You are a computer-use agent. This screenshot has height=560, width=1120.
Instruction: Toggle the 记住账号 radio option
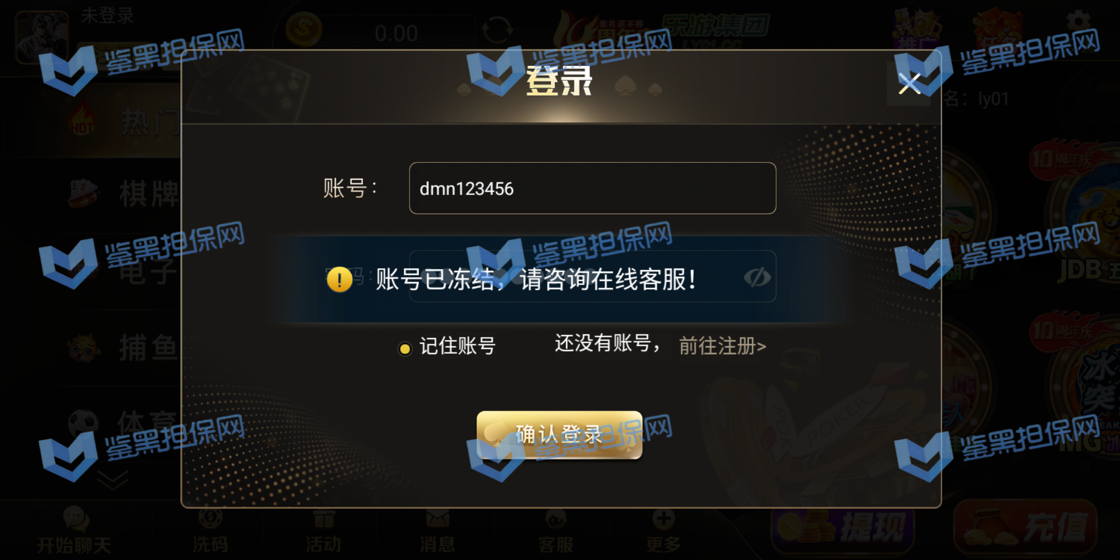click(x=404, y=349)
